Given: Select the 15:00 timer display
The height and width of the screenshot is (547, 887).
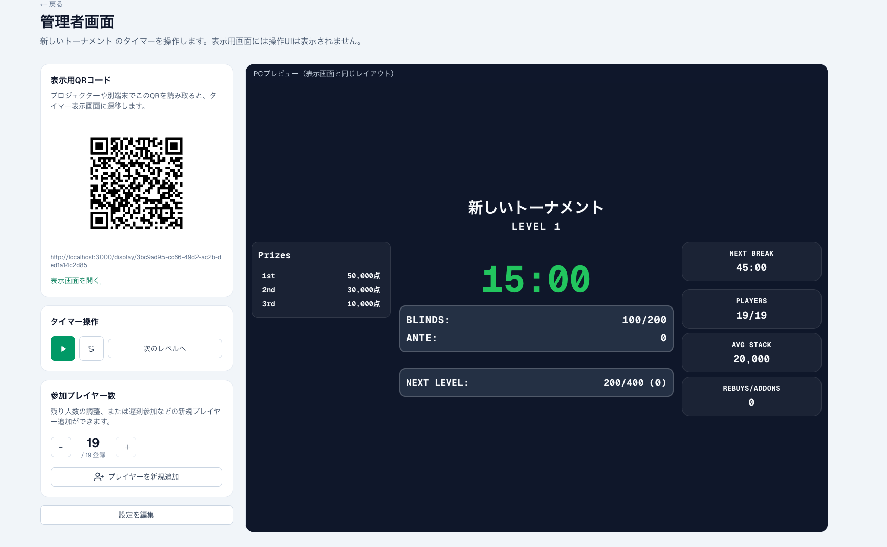Looking at the screenshot, I should (x=536, y=279).
